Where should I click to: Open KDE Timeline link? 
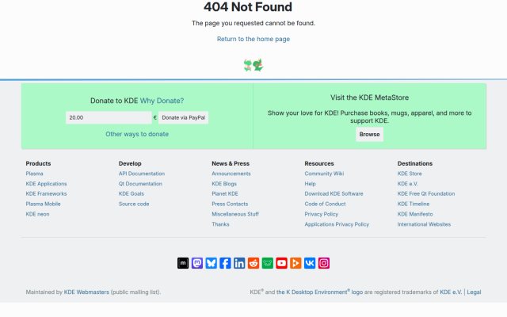point(414,204)
